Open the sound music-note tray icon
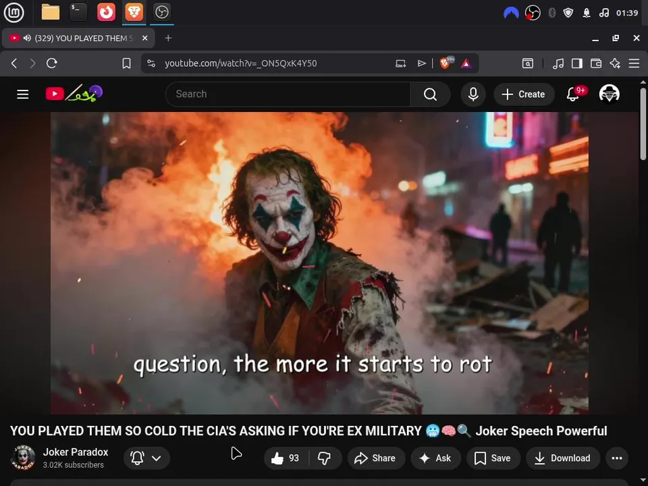The image size is (648, 486). tap(603, 13)
